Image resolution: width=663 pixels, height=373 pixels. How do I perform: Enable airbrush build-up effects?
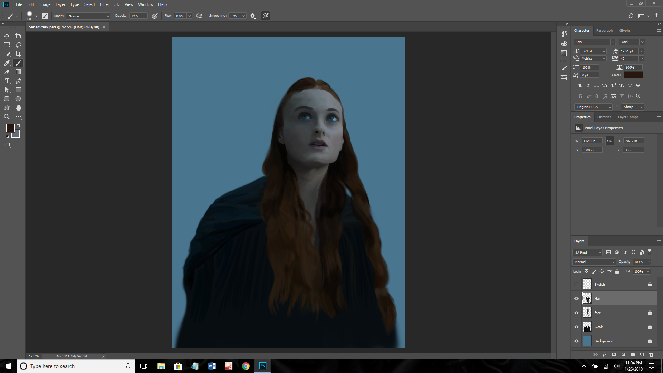tap(199, 16)
